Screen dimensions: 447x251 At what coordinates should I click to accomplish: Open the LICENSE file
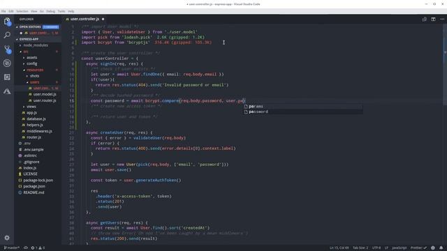point(30,174)
